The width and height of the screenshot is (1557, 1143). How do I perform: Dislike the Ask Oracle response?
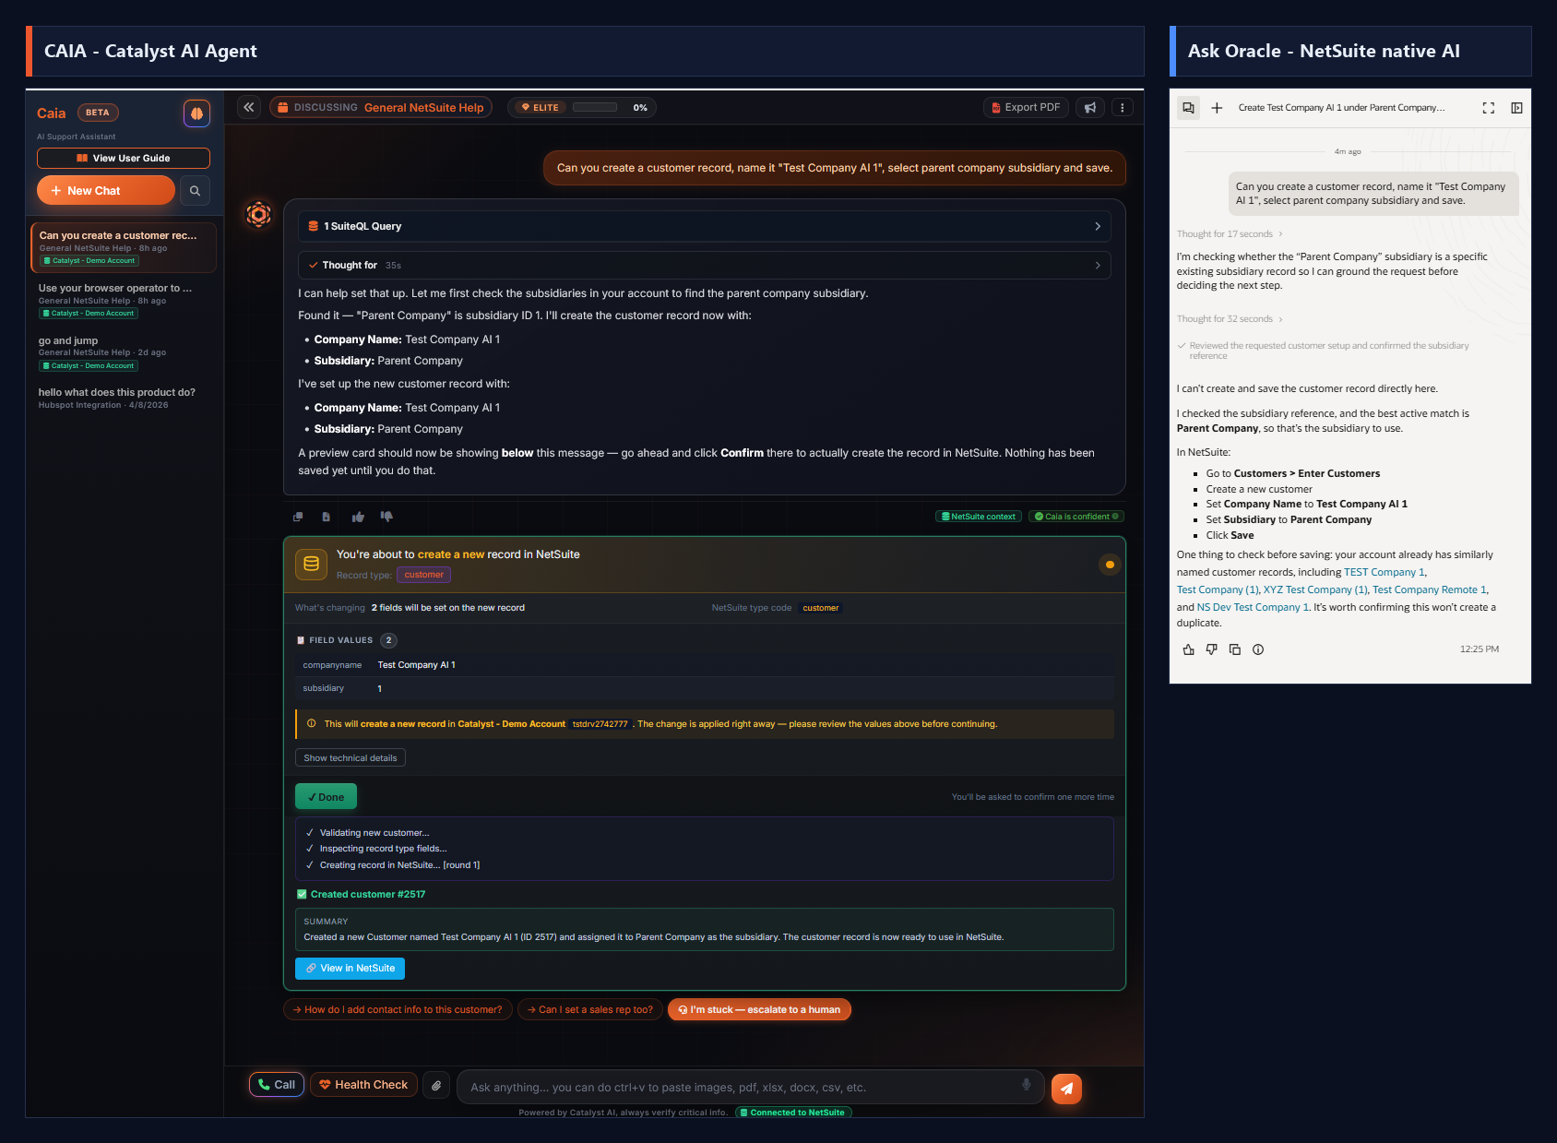click(1212, 649)
